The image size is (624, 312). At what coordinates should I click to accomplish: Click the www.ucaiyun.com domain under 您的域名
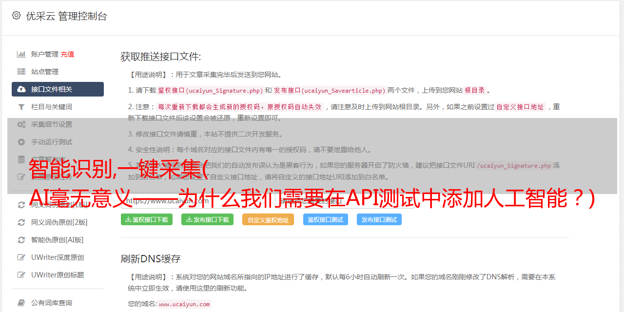pos(184,304)
